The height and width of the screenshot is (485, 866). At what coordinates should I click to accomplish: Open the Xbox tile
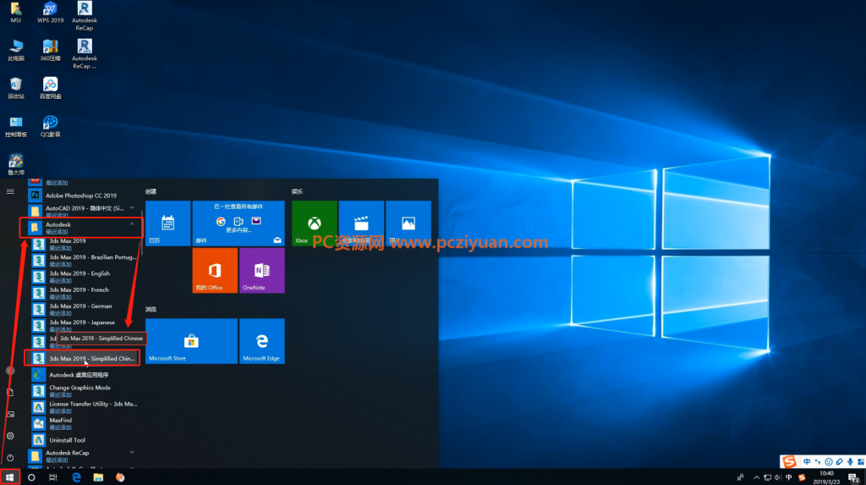(315, 223)
